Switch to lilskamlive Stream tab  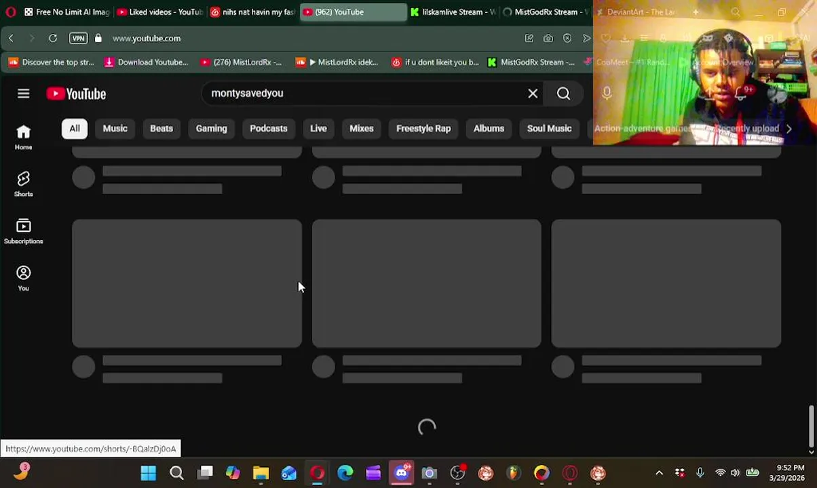coord(453,12)
